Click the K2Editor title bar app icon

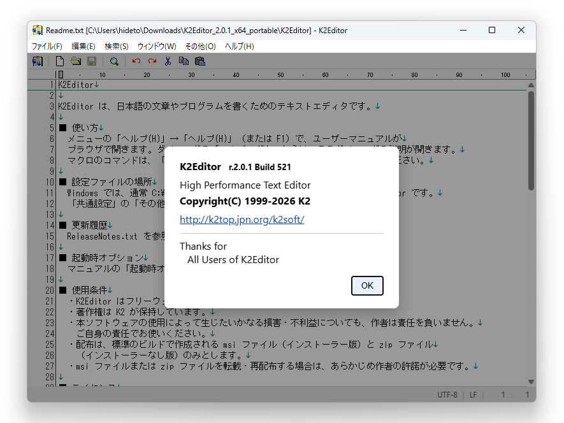pyautogui.click(x=38, y=30)
